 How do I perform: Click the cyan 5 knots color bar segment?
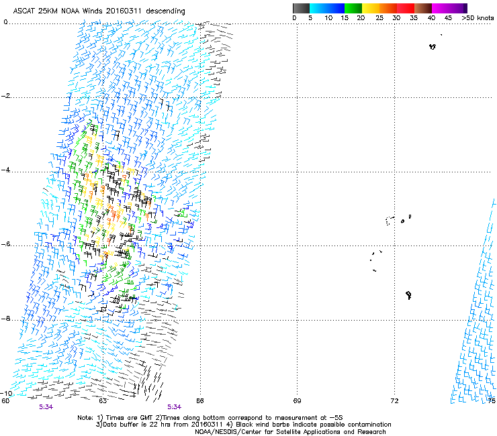click(318, 8)
